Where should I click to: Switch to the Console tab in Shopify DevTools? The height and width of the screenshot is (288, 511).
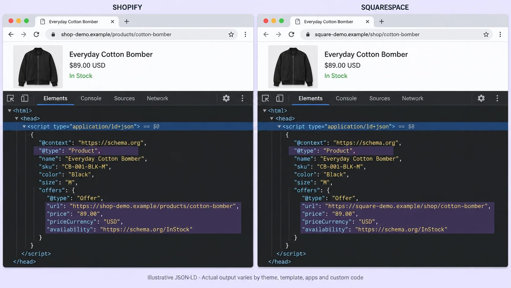point(91,98)
